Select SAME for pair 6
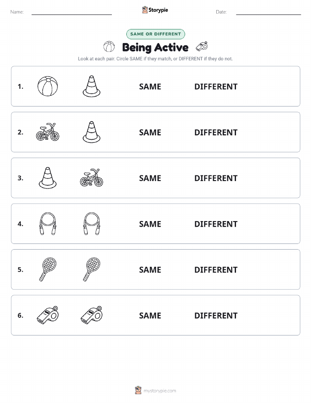 pyautogui.click(x=150, y=316)
